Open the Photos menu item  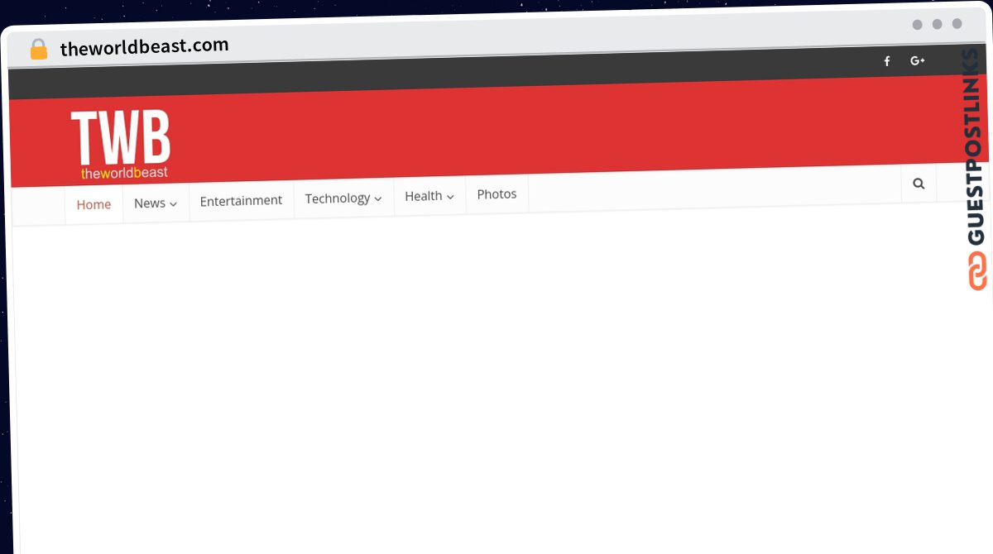tap(496, 194)
